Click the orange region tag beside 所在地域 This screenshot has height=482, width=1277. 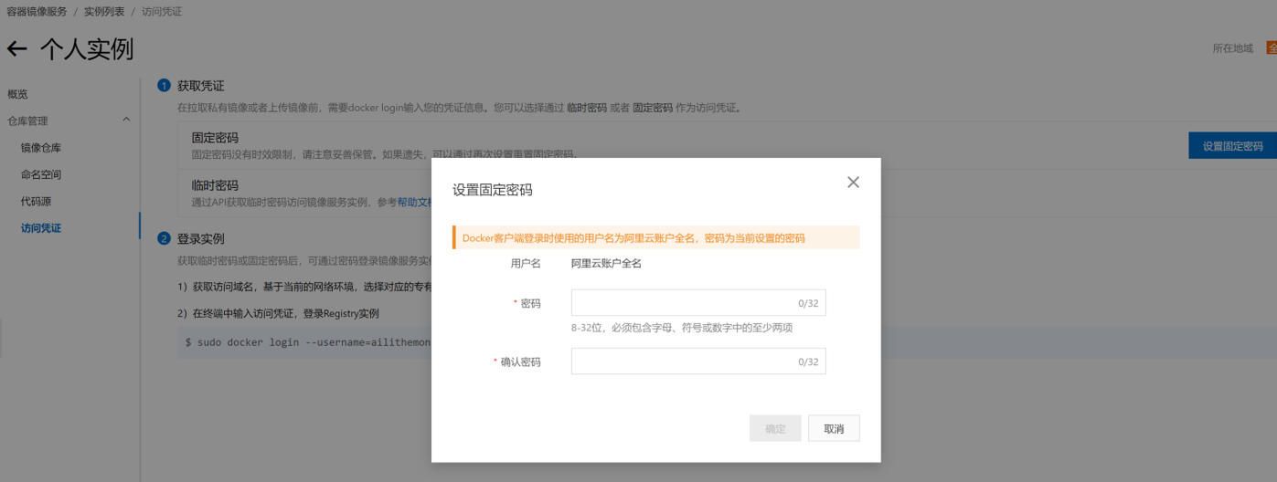(x=1271, y=48)
